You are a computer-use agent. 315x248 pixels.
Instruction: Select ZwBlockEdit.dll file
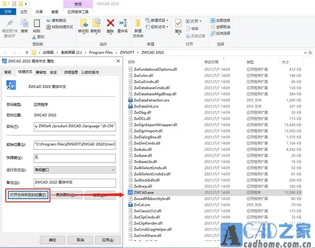tap(146, 180)
